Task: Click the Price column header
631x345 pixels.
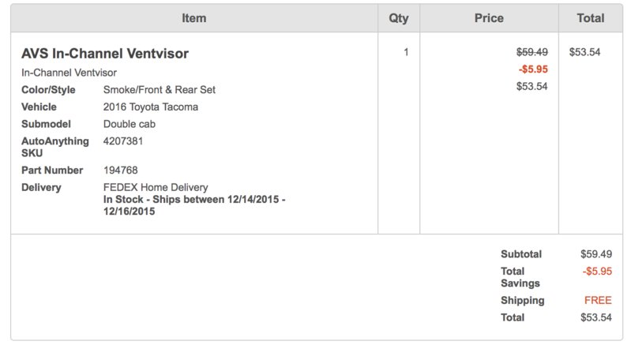Action: coord(489,18)
